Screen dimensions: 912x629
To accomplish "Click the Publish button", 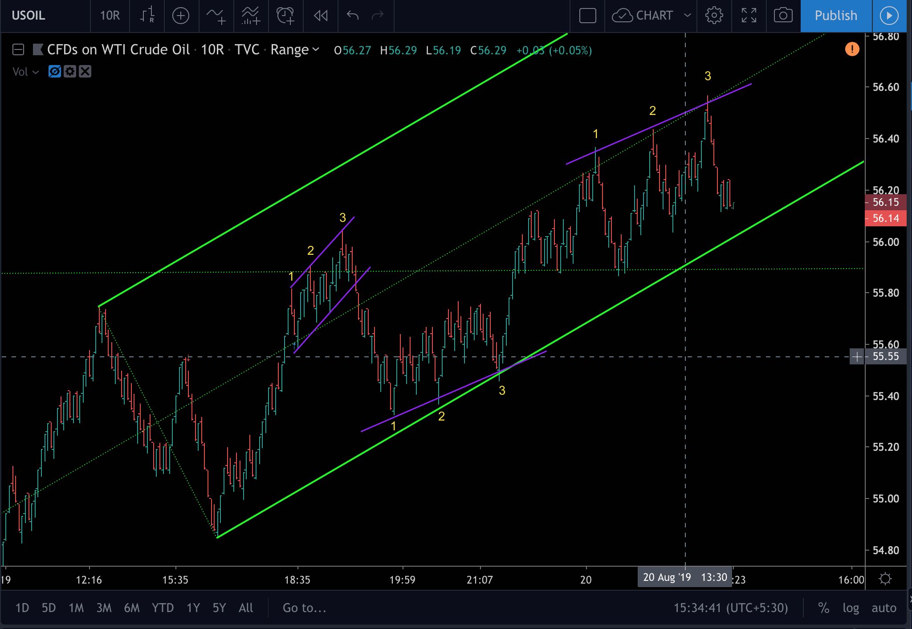I will [836, 16].
